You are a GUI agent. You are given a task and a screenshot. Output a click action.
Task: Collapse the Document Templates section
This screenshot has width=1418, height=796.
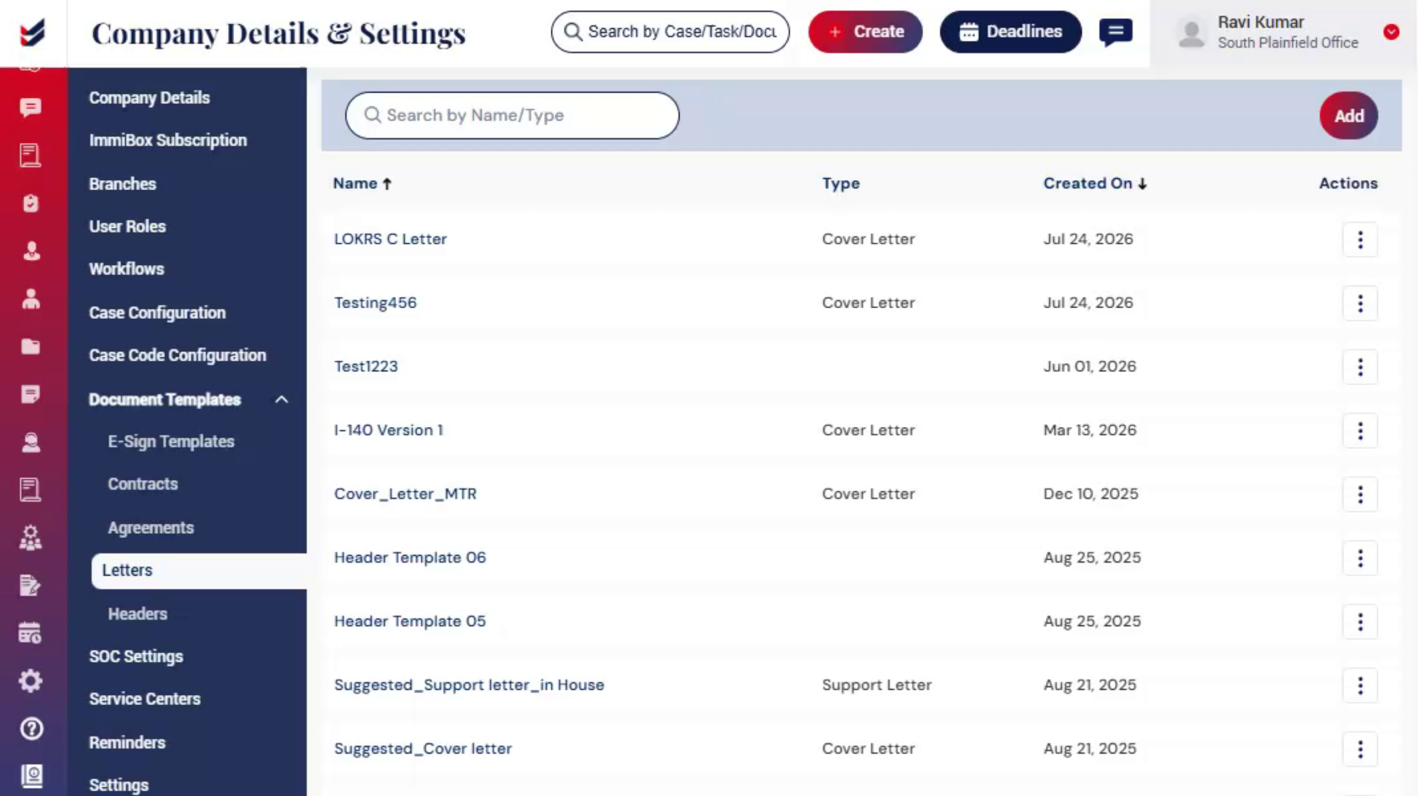tap(282, 400)
